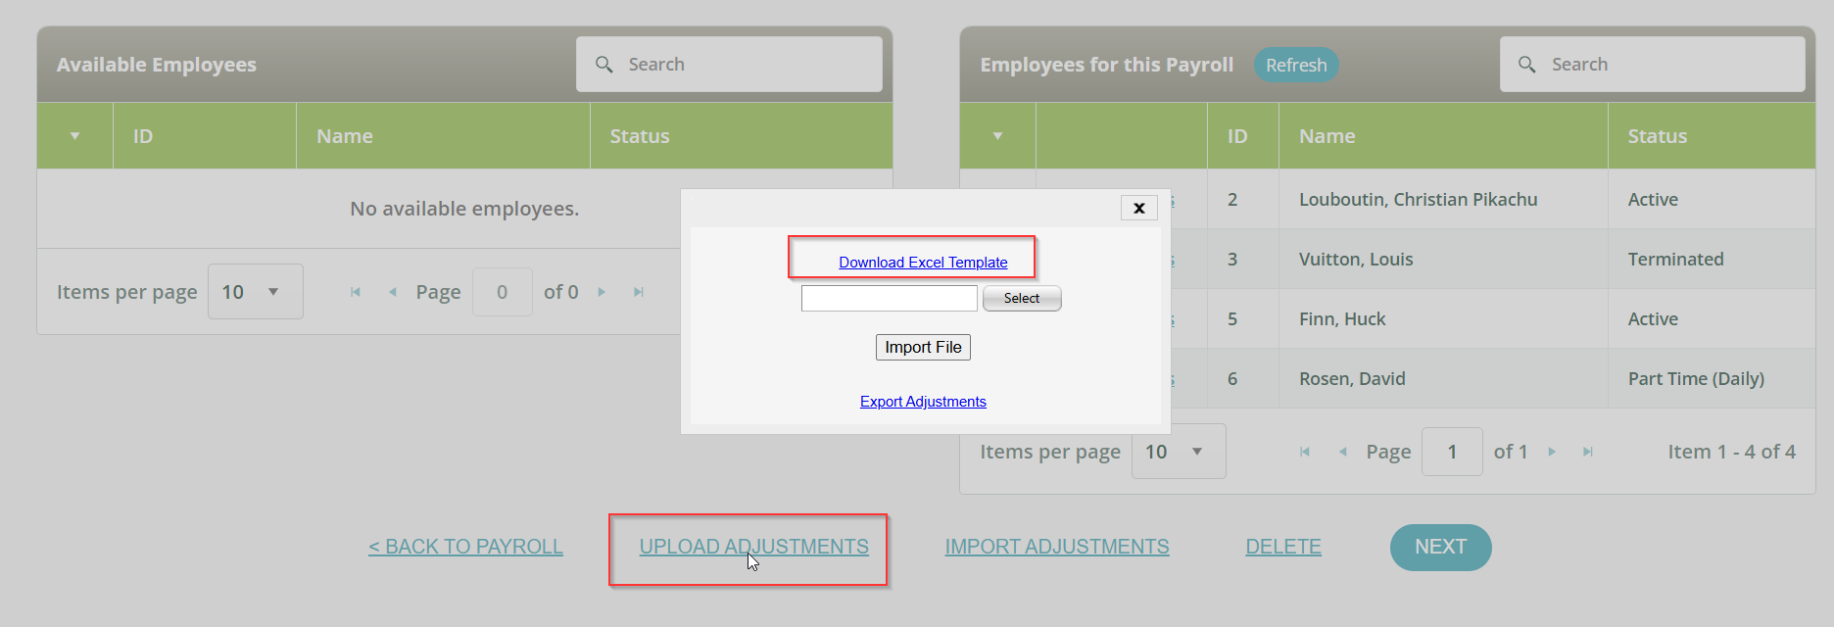1834x627 pixels.
Task: Jump to first page in Available Employees pager
Action: pyautogui.click(x=356, y=292)
